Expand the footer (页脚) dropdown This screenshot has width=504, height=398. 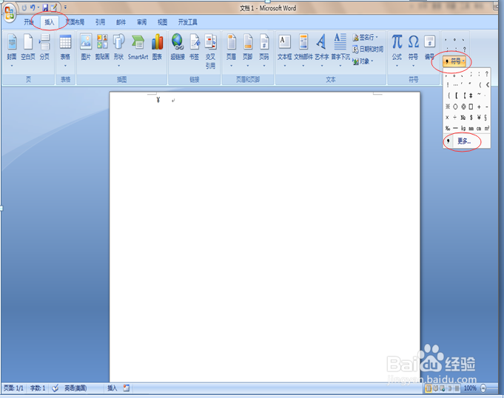point(247,66)
